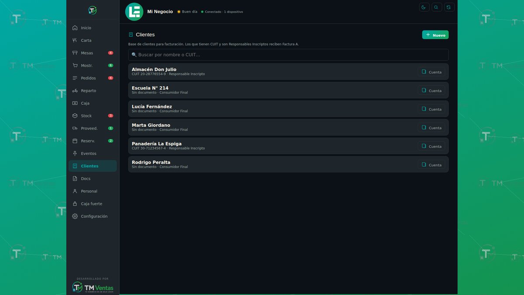
Task: View Cuenta for Rodrigo Peralta
Action: pyautogui.click(x=431, y=165)
